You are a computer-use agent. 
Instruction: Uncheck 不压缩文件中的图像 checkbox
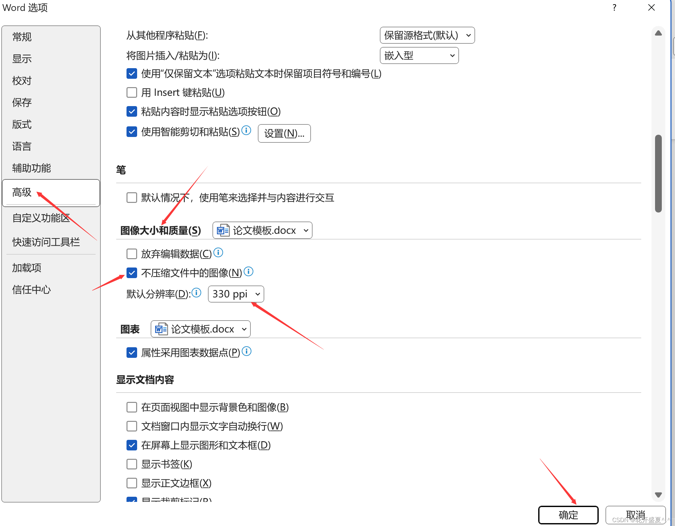tap(132, 273)
